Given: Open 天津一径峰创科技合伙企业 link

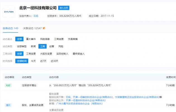Looking at the screenshot, I should (93, 97).
